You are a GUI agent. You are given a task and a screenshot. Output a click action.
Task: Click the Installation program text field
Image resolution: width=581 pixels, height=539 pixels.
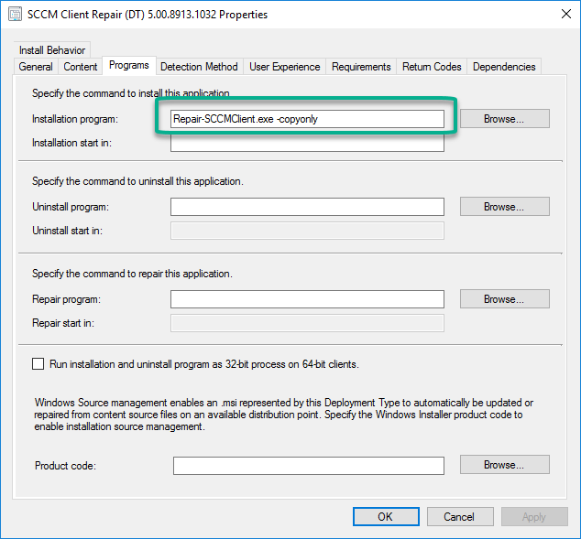pos(307,119)
